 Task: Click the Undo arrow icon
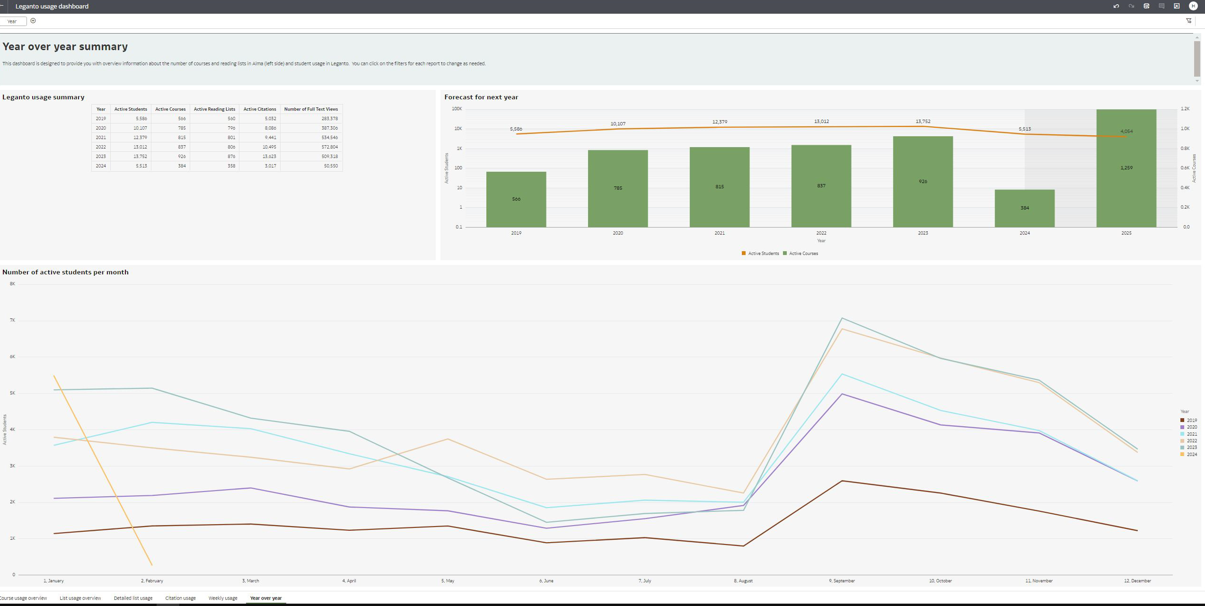click(1116, 6)
